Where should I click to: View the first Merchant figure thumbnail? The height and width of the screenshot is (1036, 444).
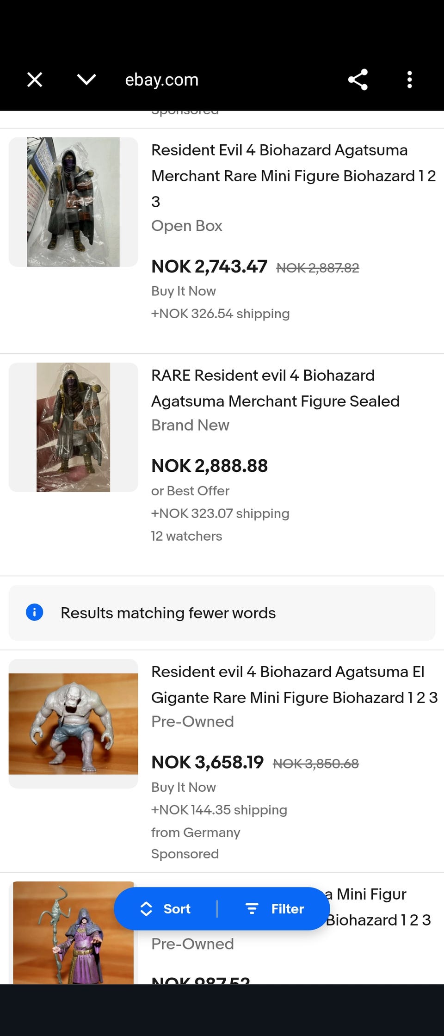(74, 202)
